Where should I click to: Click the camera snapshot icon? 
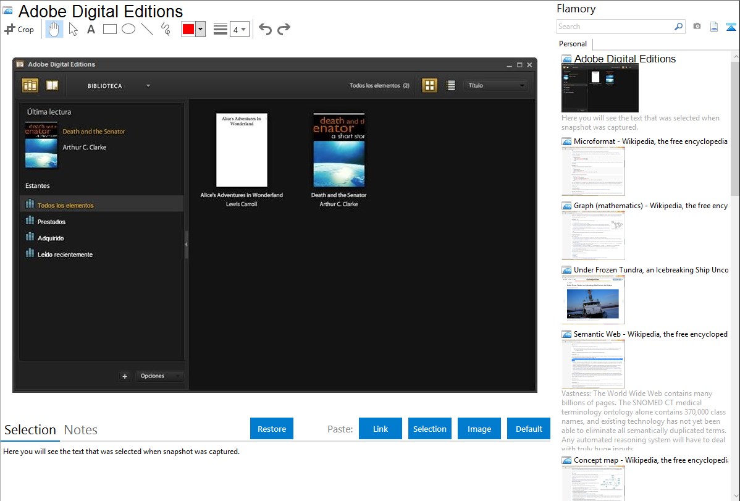tap(697, 27)
